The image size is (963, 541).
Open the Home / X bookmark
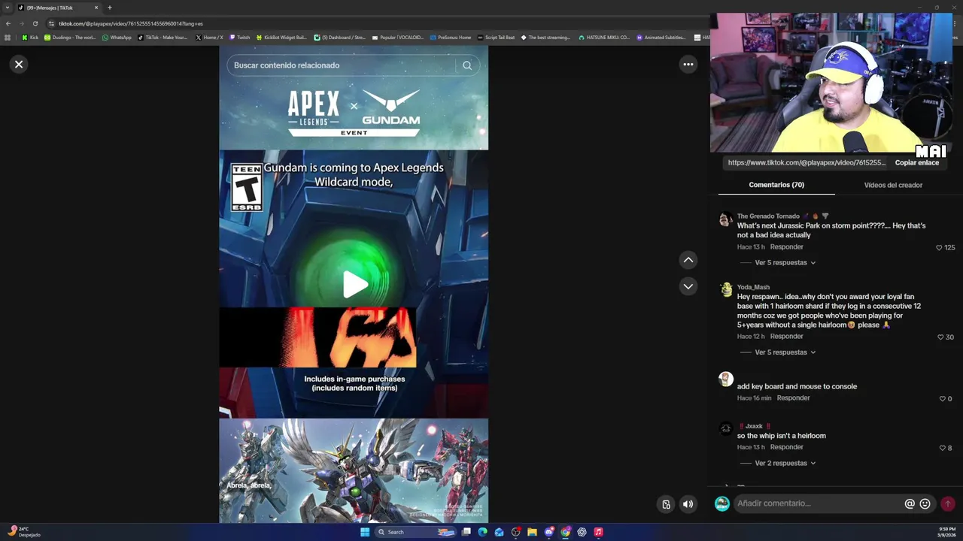[x=209, y=37]
